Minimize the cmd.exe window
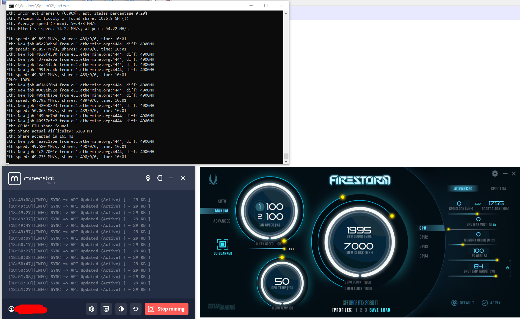520x319 pixels. tap(251, 6)
